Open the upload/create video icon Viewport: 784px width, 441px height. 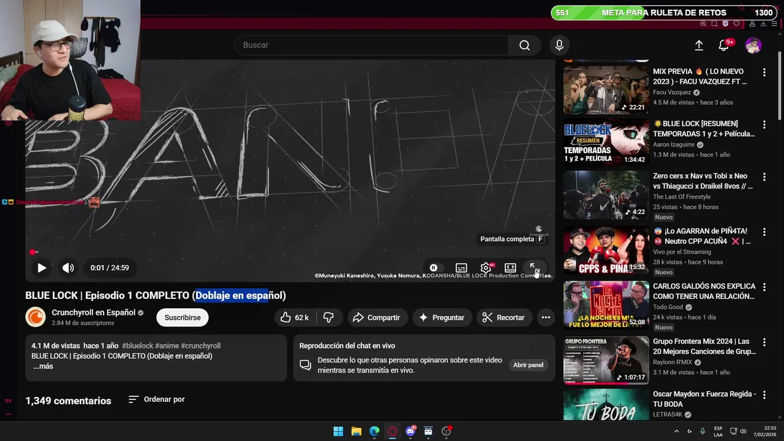pyautogui.click(x=699, y=45)
